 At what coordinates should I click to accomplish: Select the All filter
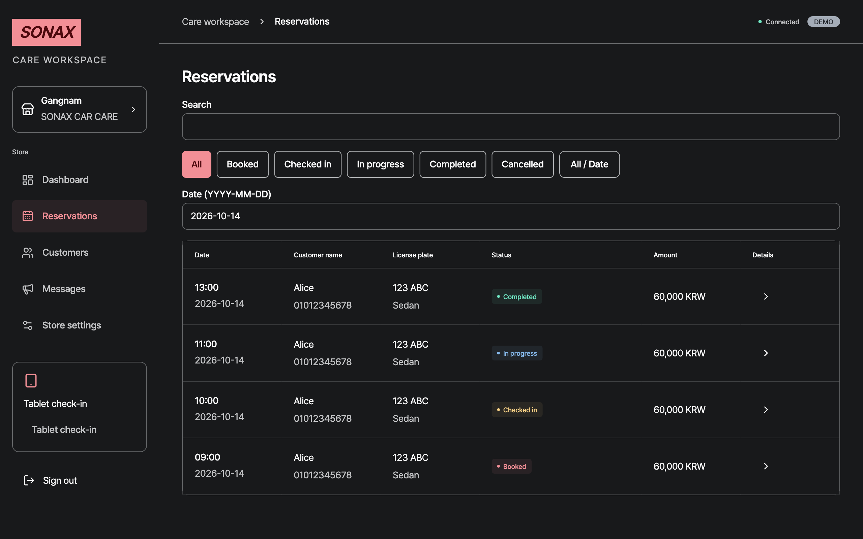coord(197,164)
